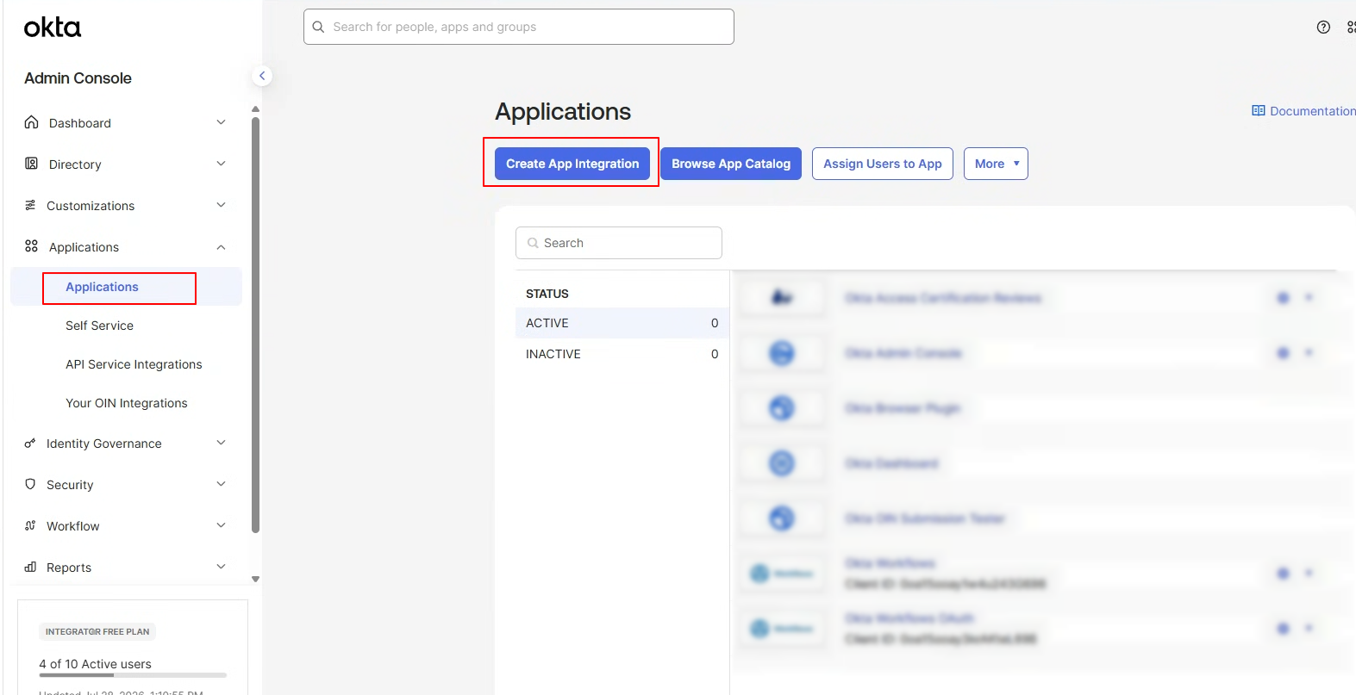Select Applications submenu item
The height and width of the screenshot is (695, 1356).
pyautogui.click(x=102, y=287)
